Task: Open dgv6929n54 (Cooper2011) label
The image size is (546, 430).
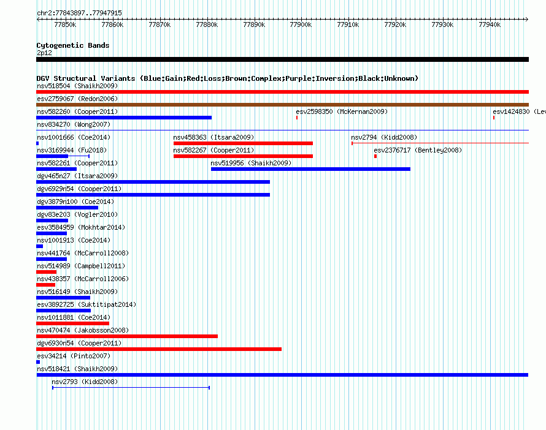Action: tap(79, 189)
